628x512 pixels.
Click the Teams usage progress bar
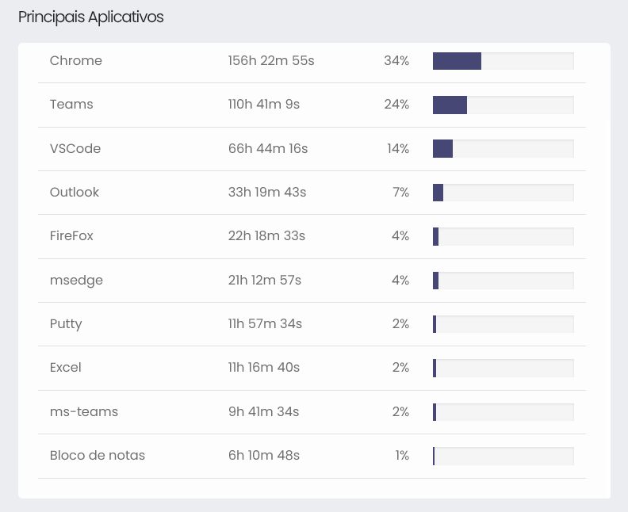point(503,105)
